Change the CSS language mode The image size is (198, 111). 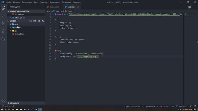tap(172, 106)
